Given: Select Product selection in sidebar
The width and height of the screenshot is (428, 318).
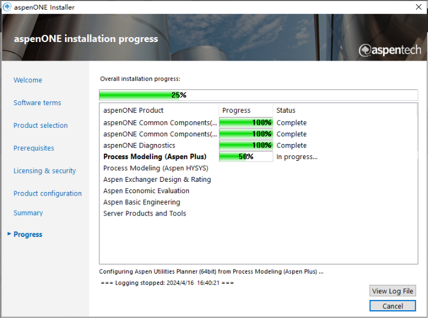Looking at the screenshot, I should [x=41, y=125].
